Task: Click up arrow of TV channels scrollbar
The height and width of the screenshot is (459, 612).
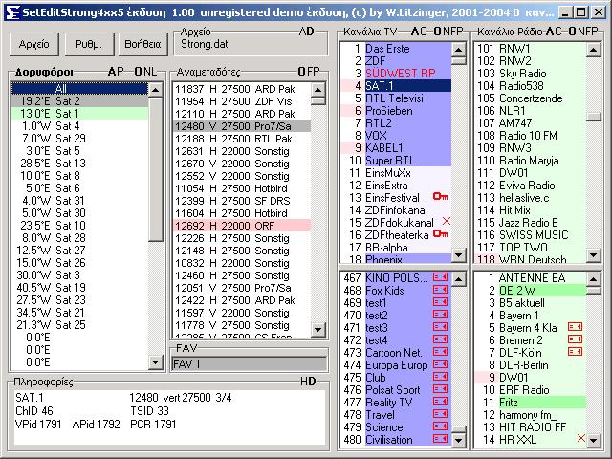Action: (459, 50)
